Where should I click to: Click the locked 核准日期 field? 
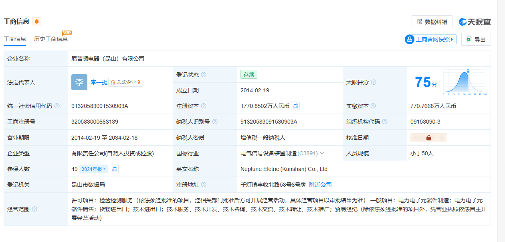coord(428,138)
